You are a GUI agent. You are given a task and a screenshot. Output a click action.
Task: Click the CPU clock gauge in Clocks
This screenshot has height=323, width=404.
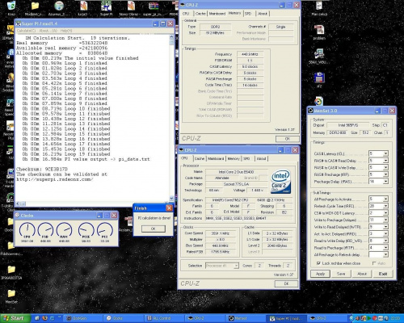(27, 230)
